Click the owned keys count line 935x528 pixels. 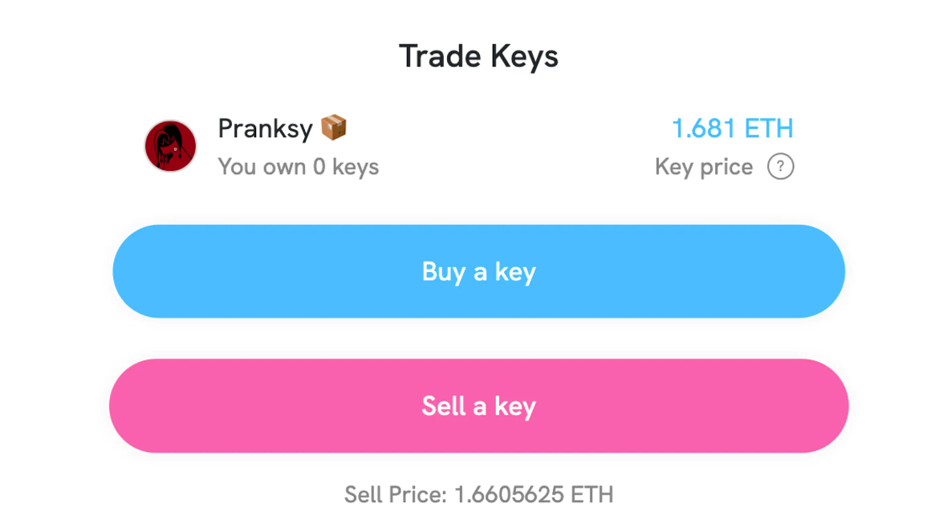pos(298,167)
